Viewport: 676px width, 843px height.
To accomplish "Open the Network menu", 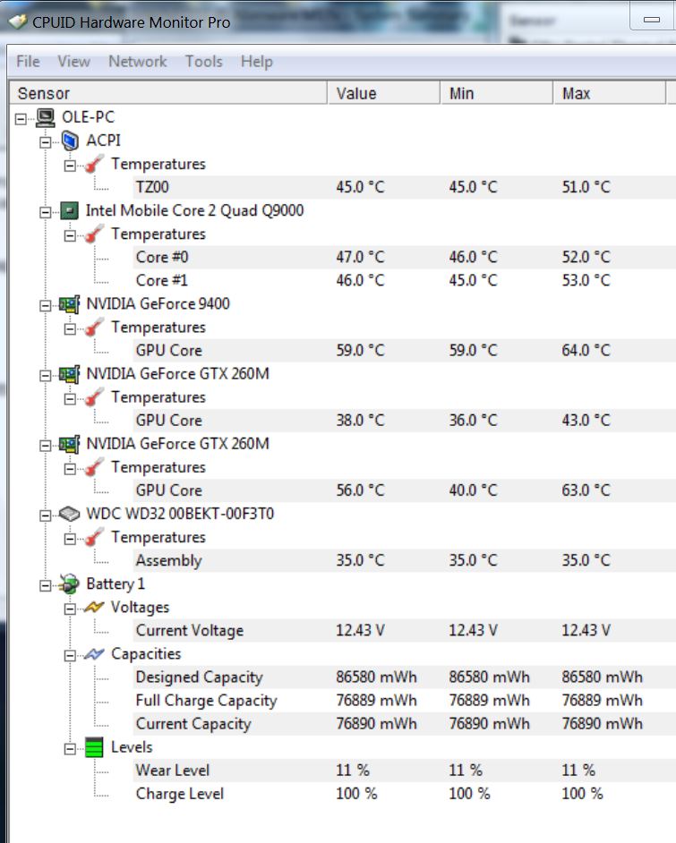I will (138, 61).
